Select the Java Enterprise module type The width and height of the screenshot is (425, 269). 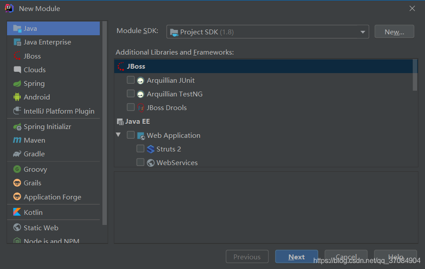point(53,42)
